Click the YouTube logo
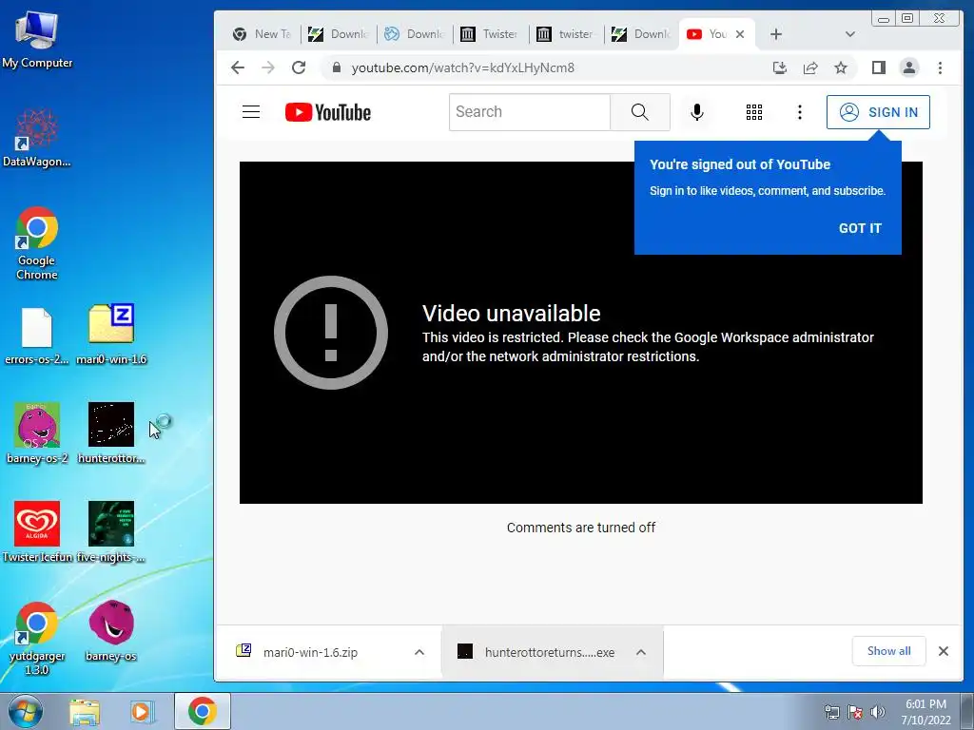This screenshot has height=730, width=974. pyautogui.click(x=328, y=112)
